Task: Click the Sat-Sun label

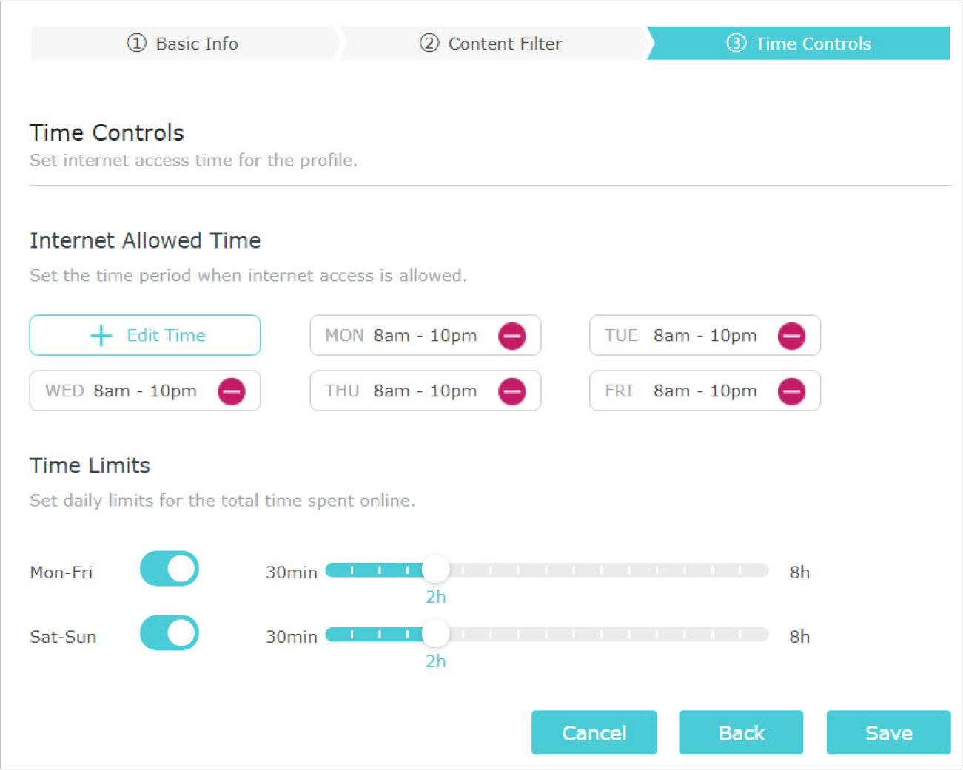Action: tap(63, 637)
